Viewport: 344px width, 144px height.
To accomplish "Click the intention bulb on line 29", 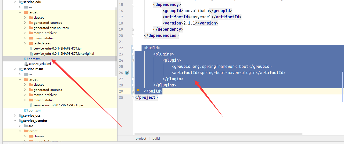I will point(138,90).
